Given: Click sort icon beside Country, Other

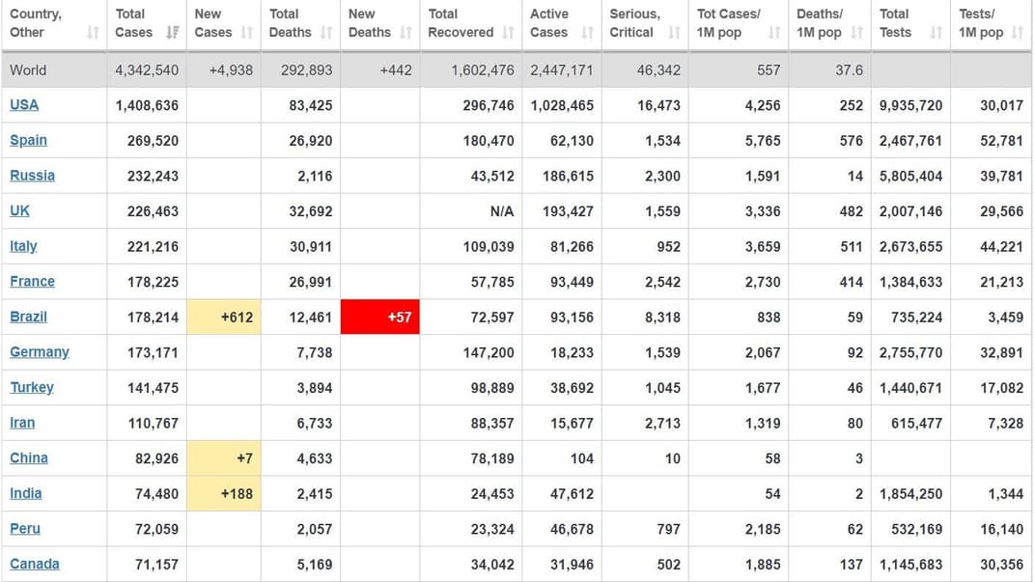Looking at the screenshot, I should (x=93, y=33).
